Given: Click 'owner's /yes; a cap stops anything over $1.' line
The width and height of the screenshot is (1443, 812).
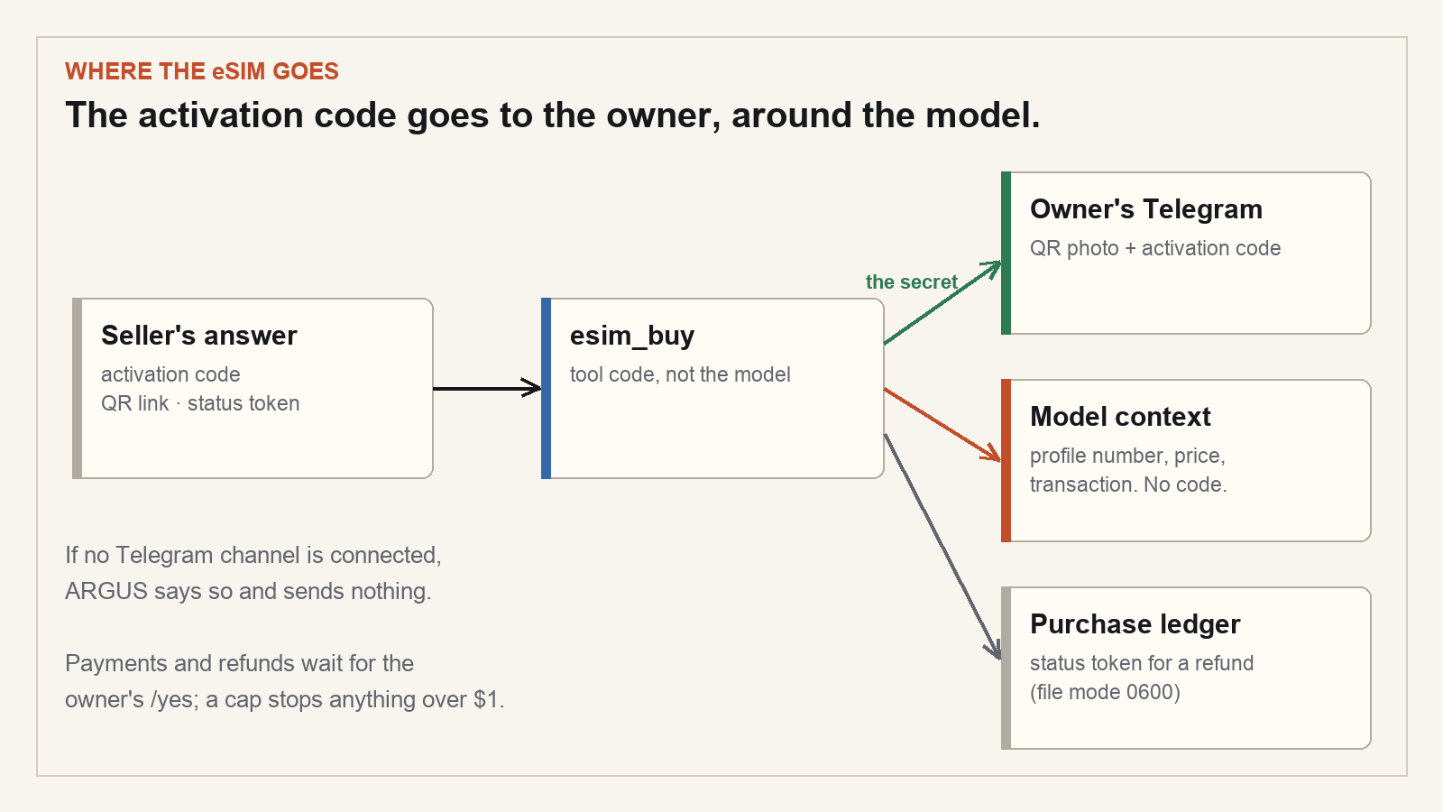Looking at the screenshot, I should click(x=285, y=699).
